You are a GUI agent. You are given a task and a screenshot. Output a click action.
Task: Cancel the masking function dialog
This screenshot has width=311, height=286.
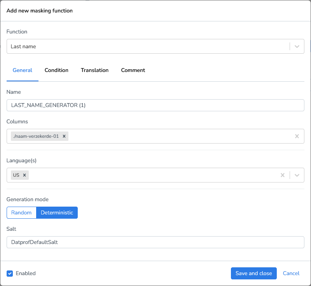[x=291, y=273]
